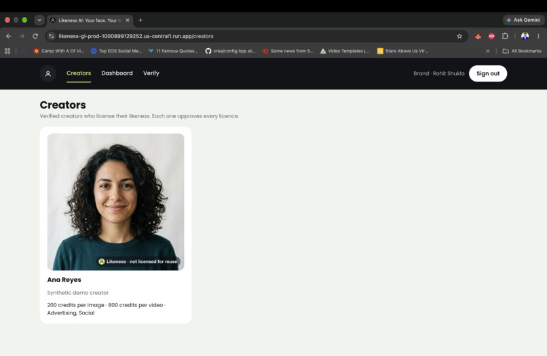The height and width of the screenshot is (356, 547).
Task: Click Ask Gemini button
Action: pyautogui.click(x=523, y=20)
